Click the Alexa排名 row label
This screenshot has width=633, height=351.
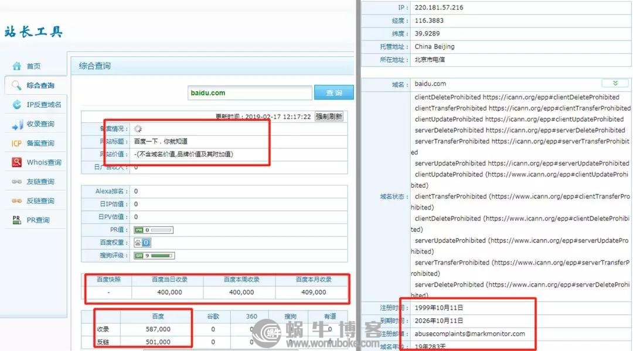pyautogui.click(x=112, y=191)
